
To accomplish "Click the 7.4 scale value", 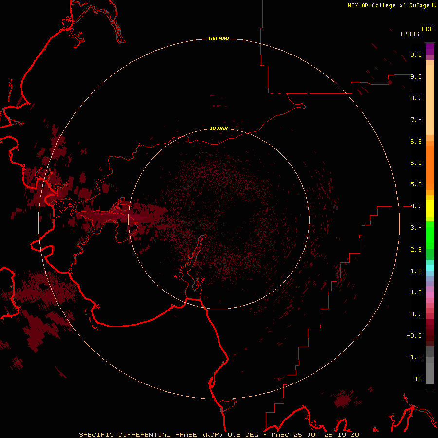I will pyautogui.click(x=416, y=120).
